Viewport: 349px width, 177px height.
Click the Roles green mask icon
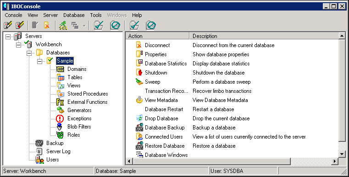click(60, 135)
